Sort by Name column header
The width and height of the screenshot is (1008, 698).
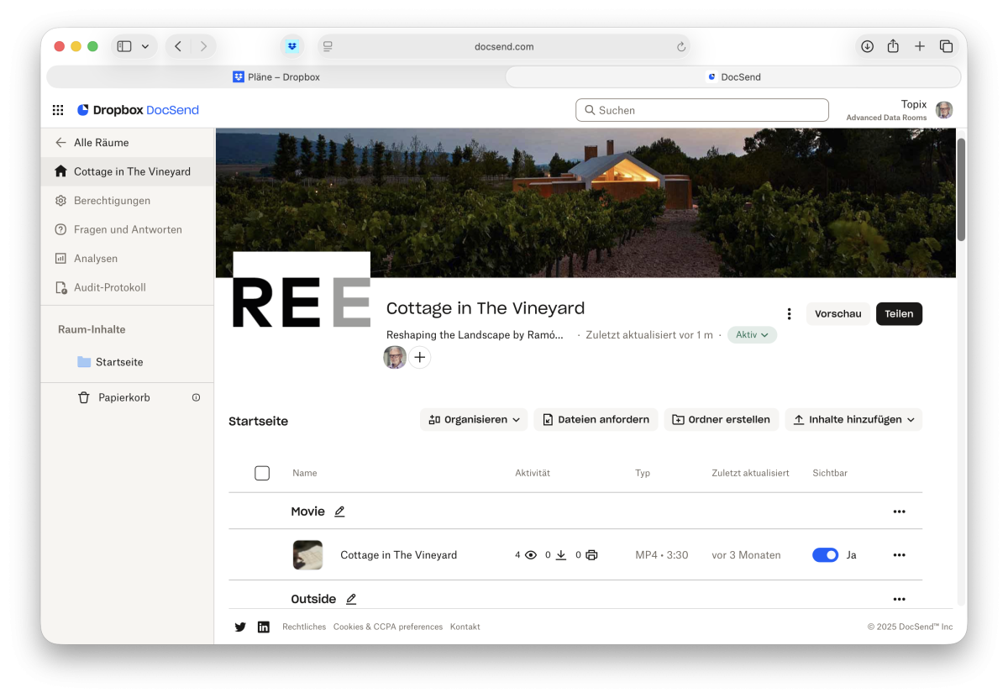tap(305, 473)
